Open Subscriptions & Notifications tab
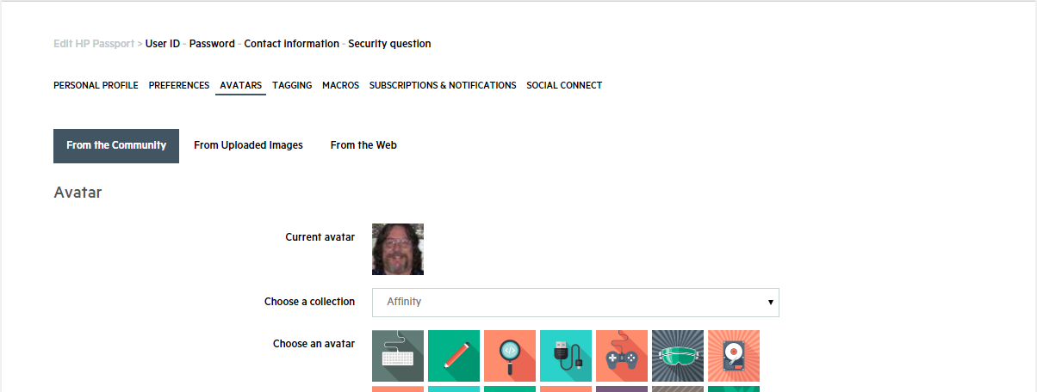Image resolution: width=1037 pixels, height=392 pixels. coord(443,85)
